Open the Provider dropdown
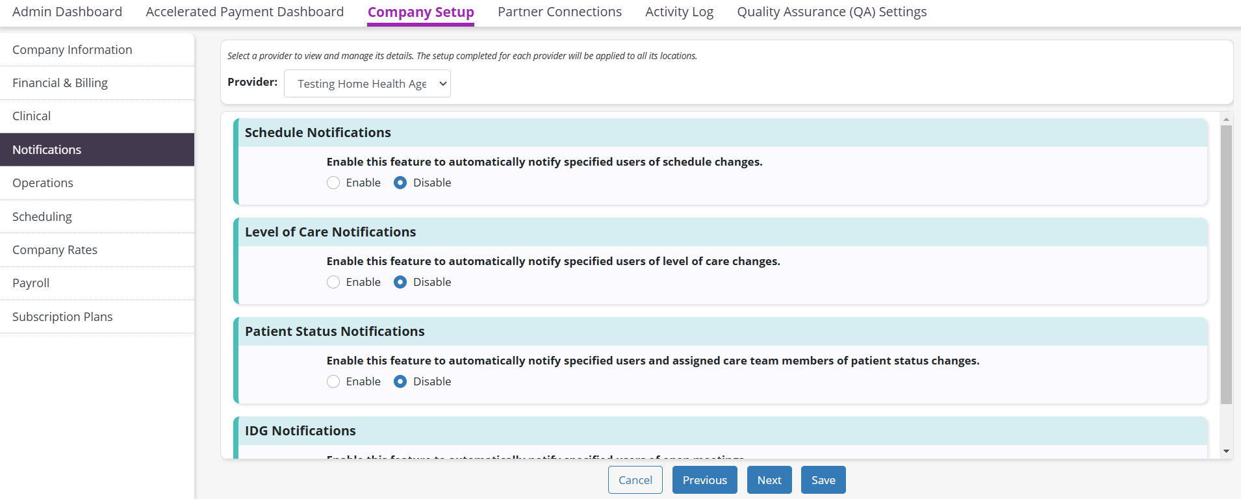This screenshot has width=1241, height=499. pos(367,84)
